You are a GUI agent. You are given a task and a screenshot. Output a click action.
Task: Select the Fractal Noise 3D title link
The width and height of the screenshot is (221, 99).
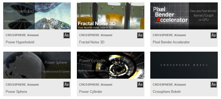tap(92, 42)
